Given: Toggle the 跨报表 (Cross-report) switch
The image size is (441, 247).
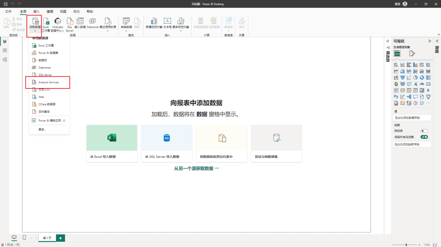Looking at the screenshot, I should pyautogui.click(x=424, y=131).
